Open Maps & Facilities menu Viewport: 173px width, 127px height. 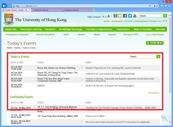coord(143,29)
